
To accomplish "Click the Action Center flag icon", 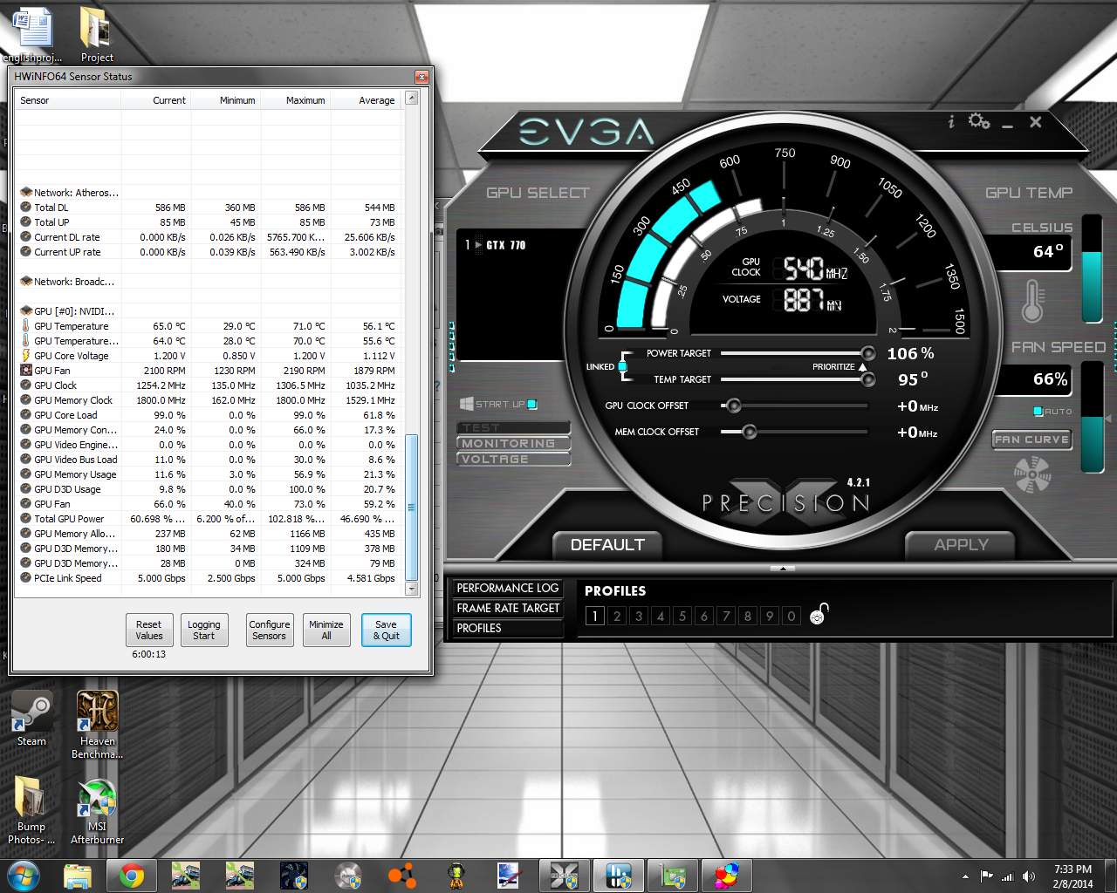I will 986,876.
